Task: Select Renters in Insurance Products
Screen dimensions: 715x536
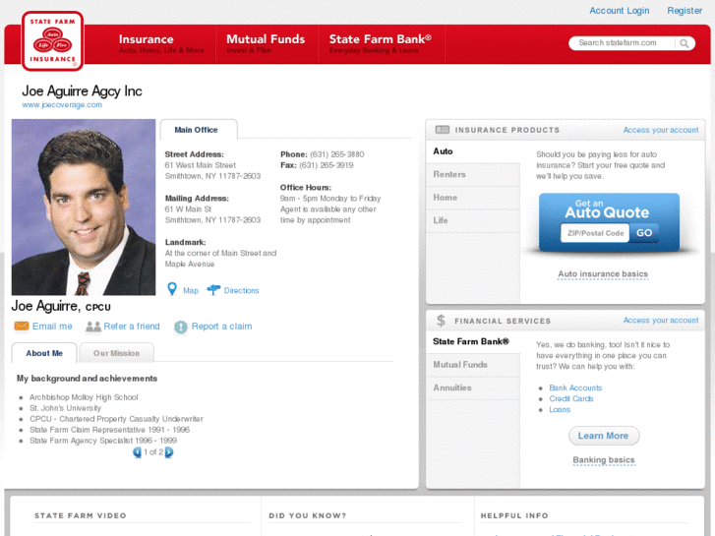Action: (x=449, y=175)
